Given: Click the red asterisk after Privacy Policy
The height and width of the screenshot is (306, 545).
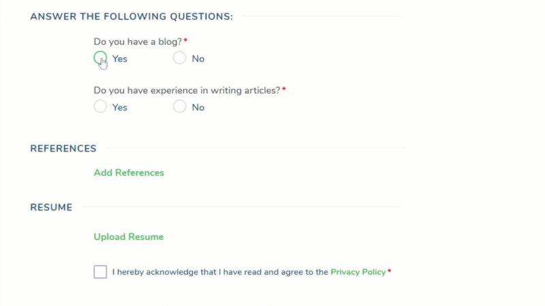Looking at the screenshot, I should point(390,271).
